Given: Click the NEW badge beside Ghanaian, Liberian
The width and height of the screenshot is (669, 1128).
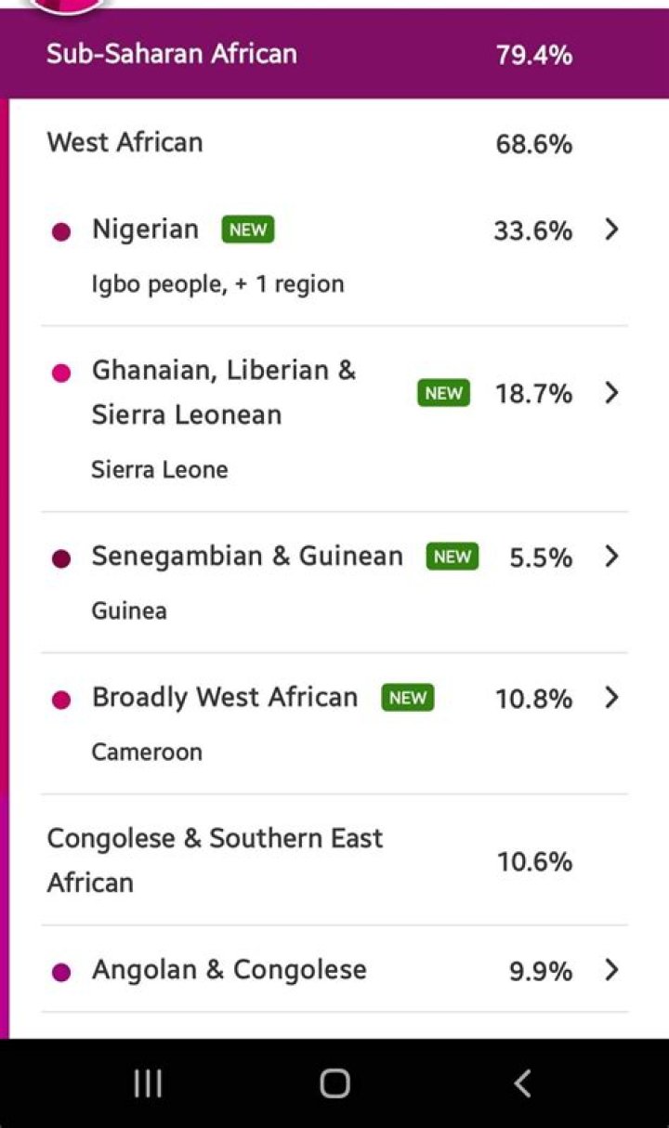Looking at the screenshot, I should tap(443, 393).
